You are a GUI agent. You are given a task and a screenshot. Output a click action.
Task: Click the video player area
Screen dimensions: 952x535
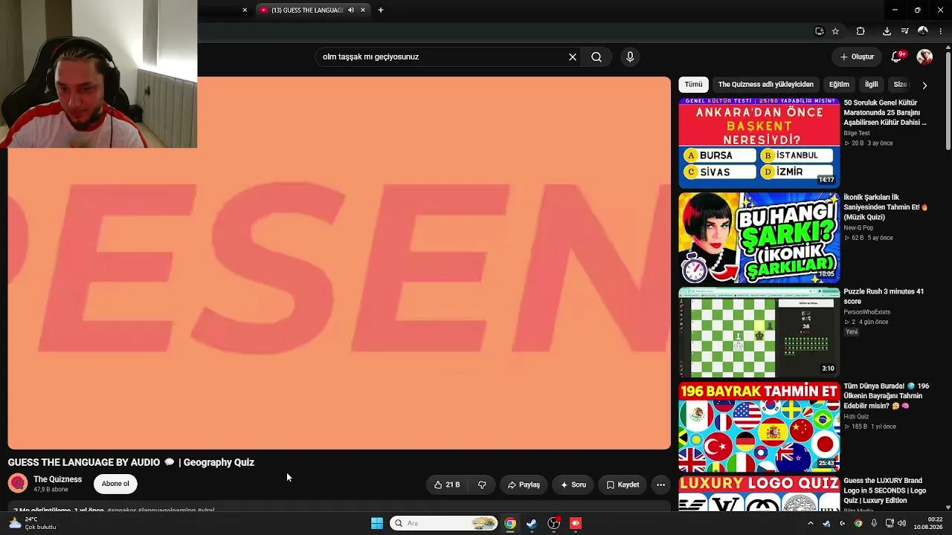point(339,263)
